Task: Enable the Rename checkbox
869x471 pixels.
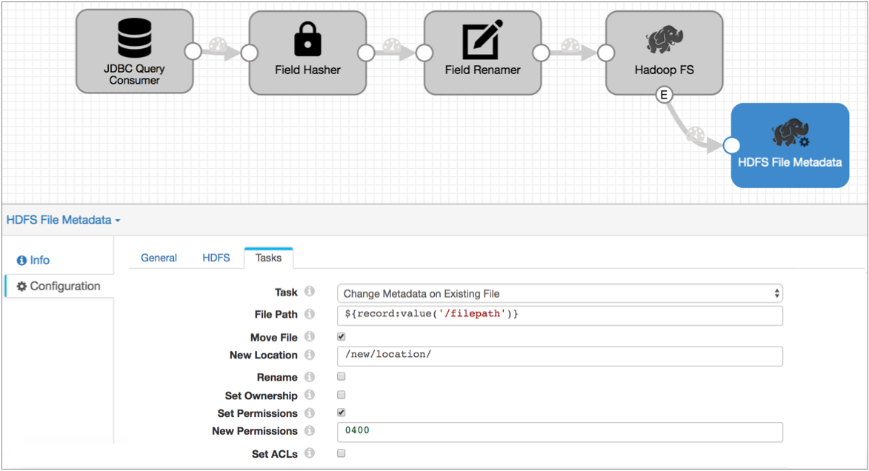Action: [x=342, y=377]
